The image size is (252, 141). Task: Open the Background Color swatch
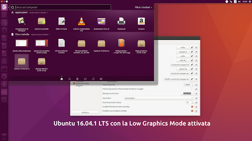187,93
